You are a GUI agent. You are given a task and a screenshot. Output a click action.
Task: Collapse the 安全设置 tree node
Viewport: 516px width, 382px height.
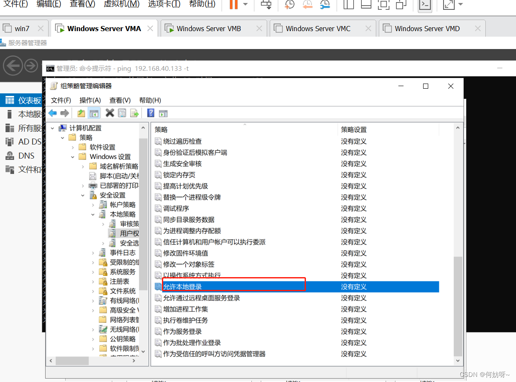click(83, 195)
